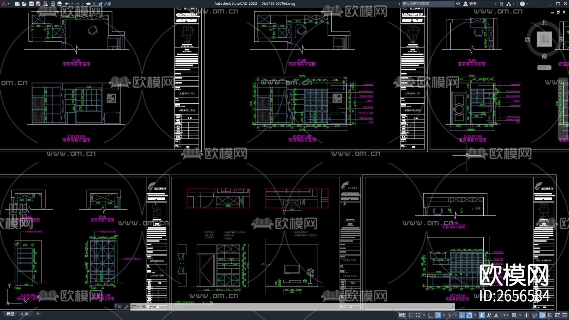
Task: Expand the sign-in account dropdown arrow
Action: pyautogui.click(x=495, y=4)
